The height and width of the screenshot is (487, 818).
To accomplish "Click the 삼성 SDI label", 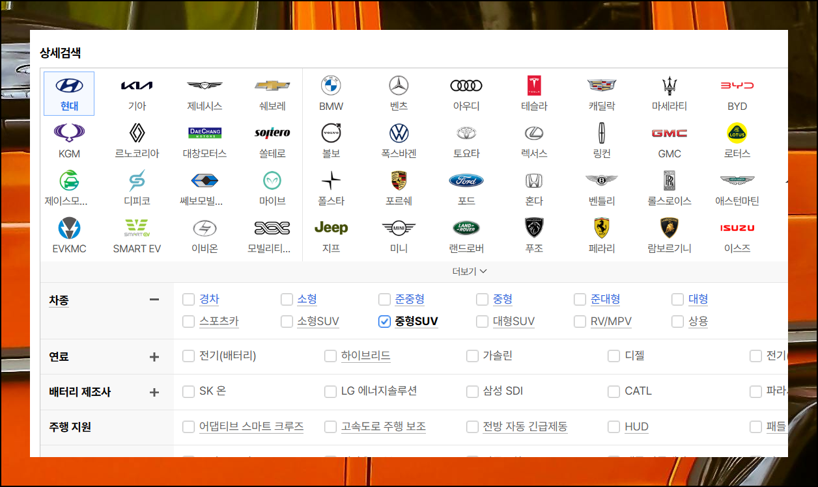I will click(503, 391).
